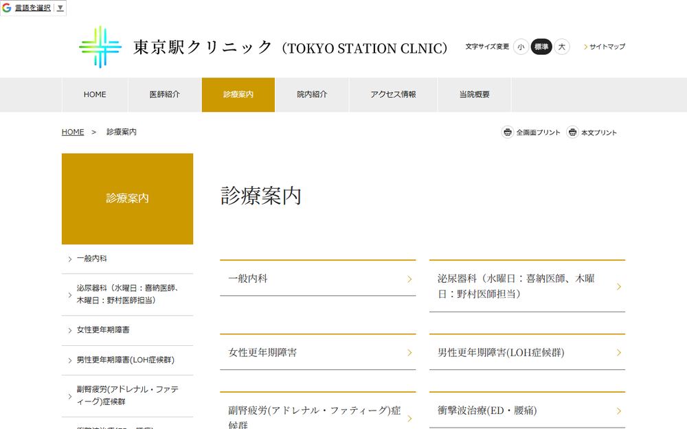687x429 pixels.
Task: Open sidebar item 副腎疲労(アドレナル・ファティーグ)症候群
Action: point(128,396)
